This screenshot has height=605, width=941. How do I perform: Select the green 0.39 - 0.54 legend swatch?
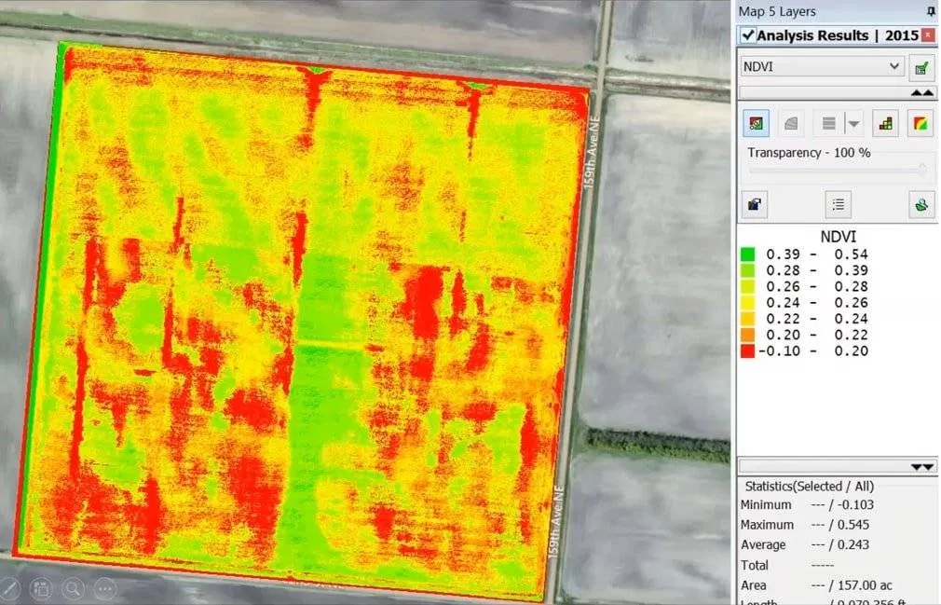747,254
